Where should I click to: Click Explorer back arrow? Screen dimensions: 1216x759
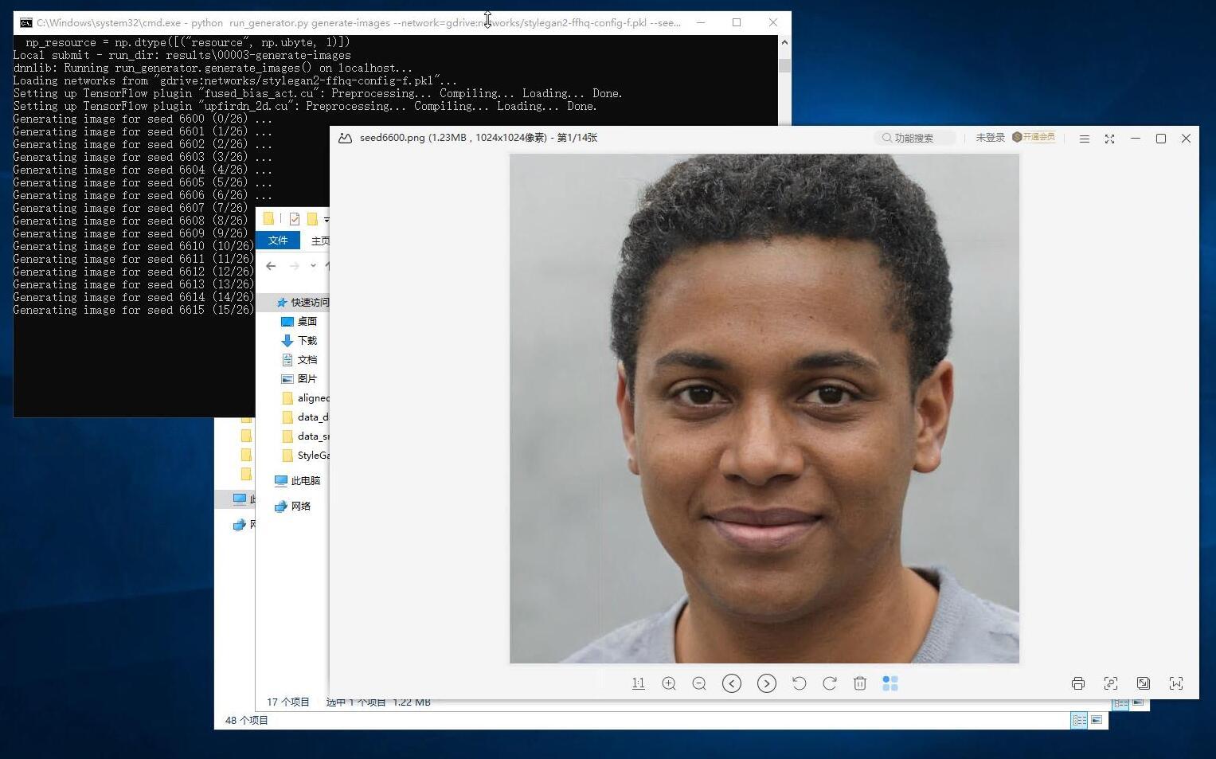pyautogui.click(x=271, y=266)
